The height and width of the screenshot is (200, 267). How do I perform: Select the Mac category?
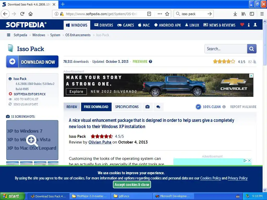(144, 25)
